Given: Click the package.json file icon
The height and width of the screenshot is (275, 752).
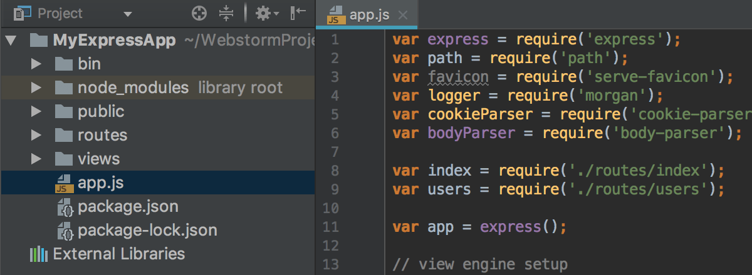Looking at the screenshot, I should [x=63, y=207].
